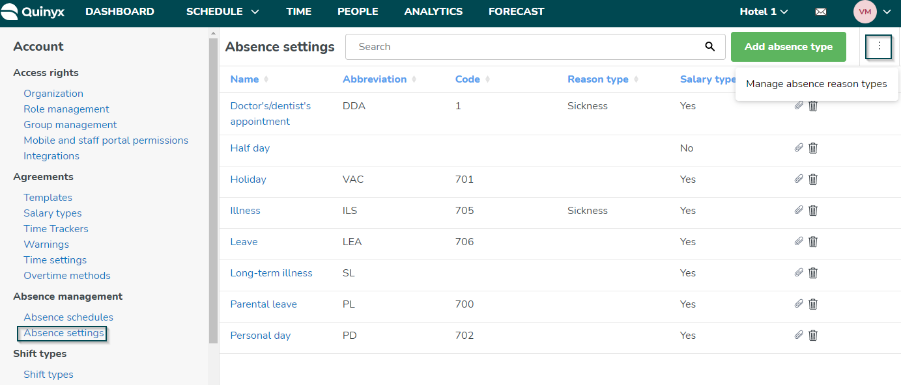
Task: Click paperclip icon for Doctor's/dentist's appointment
Action: (x=799, y=105)
